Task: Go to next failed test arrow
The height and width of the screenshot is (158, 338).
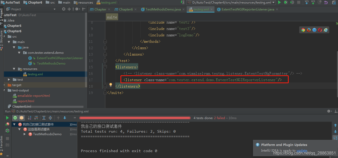Action: coord(65,118)
